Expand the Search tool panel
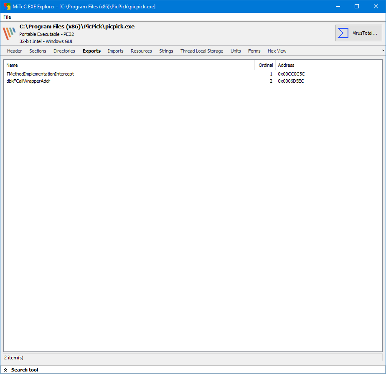The width and height of the screenshot is (386, 374). (6, 370)
